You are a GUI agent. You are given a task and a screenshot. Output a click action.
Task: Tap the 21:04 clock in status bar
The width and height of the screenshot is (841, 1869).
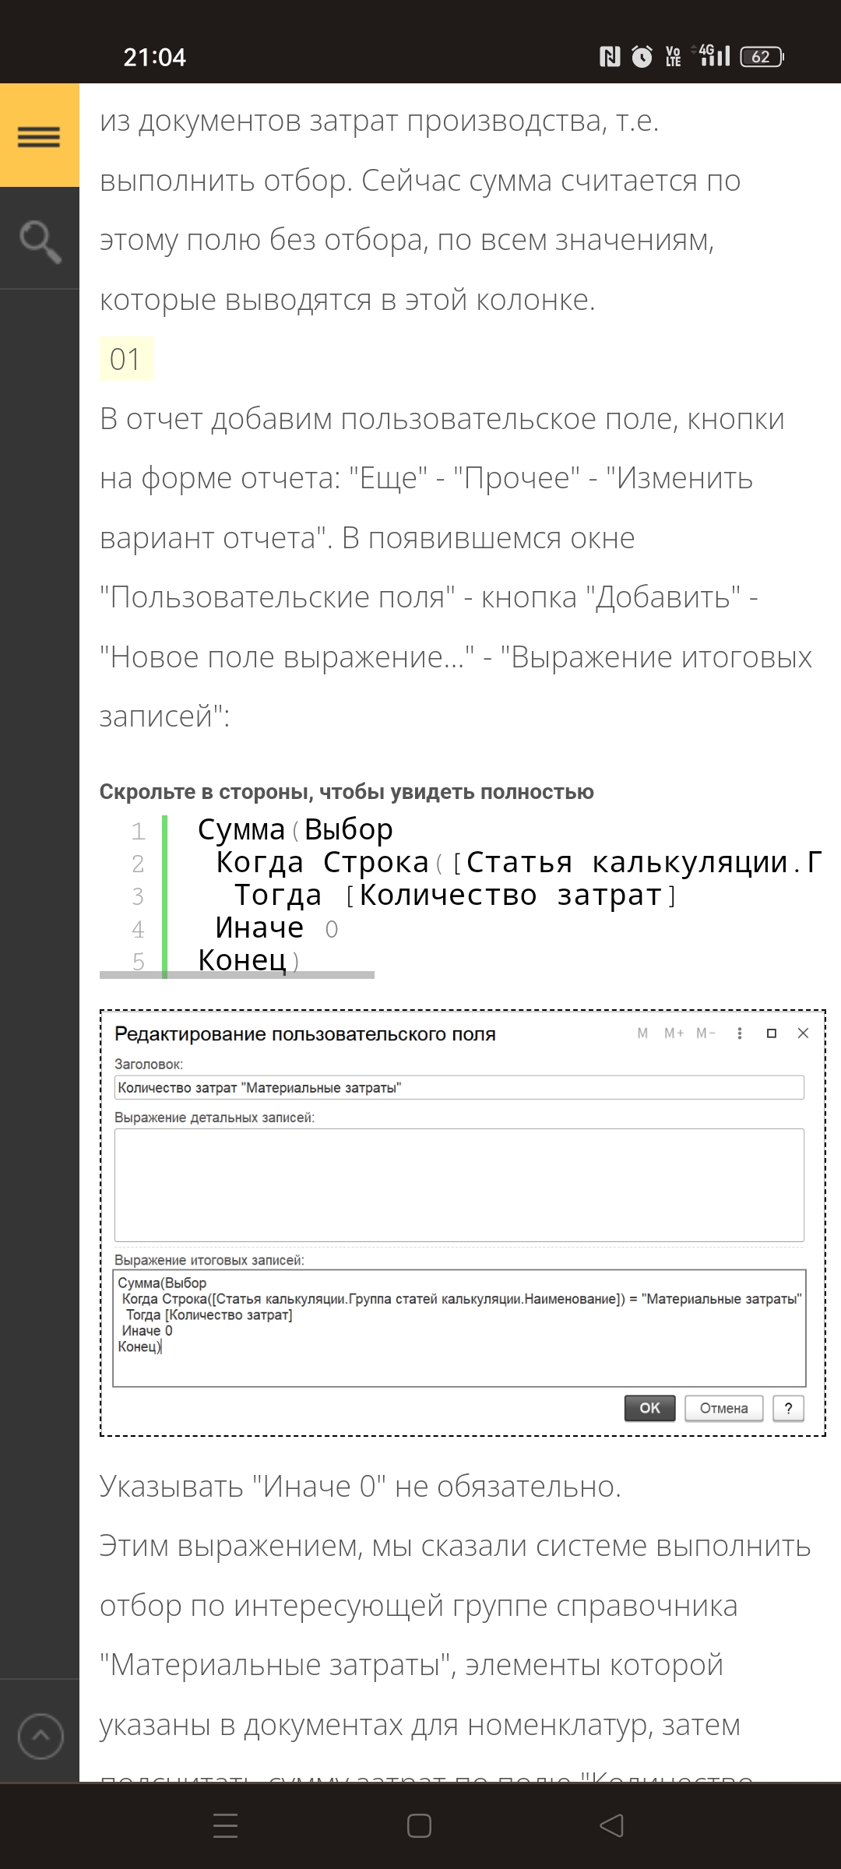pyautogui.click(x=154, y=57)
